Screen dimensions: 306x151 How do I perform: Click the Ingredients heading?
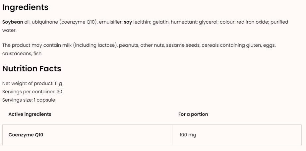[25, 7]
